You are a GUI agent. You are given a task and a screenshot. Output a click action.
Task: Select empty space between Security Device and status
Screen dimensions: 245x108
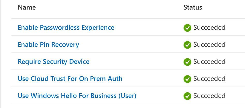[136, 62]
